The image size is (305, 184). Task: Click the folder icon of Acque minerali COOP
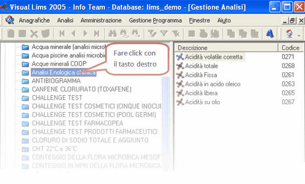25,64
